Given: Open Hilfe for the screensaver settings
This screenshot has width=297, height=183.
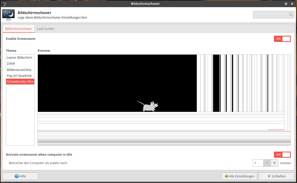Looking at the screenshot, I should click(20, 176).
